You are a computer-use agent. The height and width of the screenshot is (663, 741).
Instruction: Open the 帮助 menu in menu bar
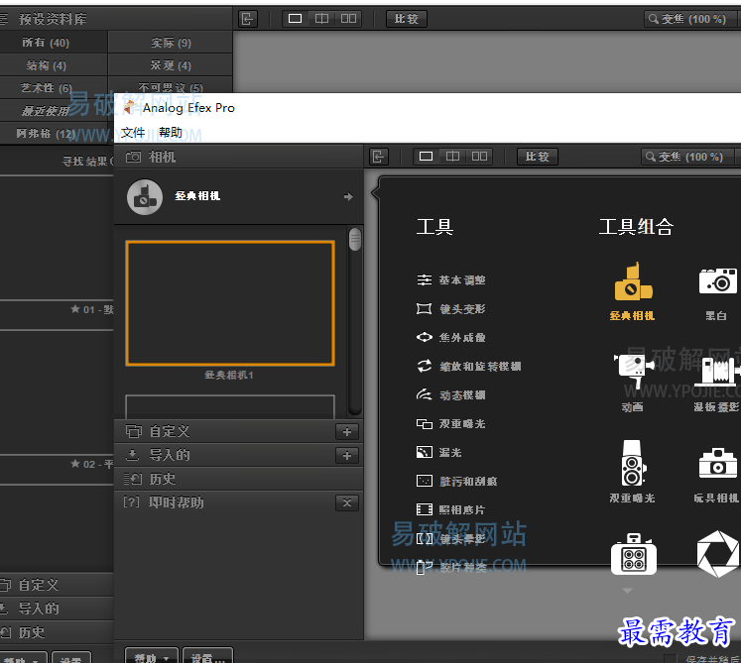pos(171,133)
